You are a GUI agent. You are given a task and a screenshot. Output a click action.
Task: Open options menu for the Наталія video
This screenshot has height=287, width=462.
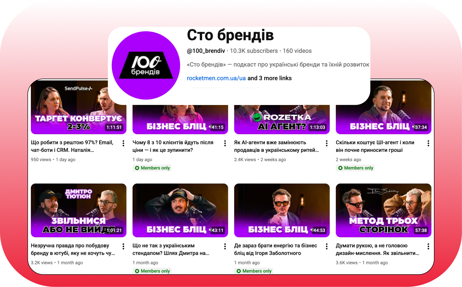(123, 143)
